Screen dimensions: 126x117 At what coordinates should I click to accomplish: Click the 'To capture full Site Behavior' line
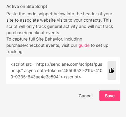point(44,39)
